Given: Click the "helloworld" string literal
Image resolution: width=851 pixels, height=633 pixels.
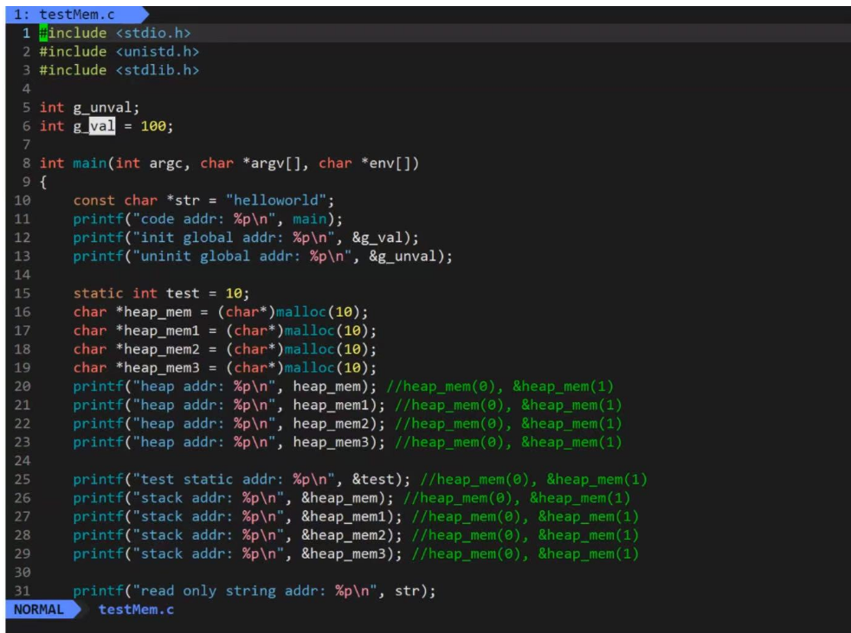Looking at the screenshot, I should [x=275, y=201].
